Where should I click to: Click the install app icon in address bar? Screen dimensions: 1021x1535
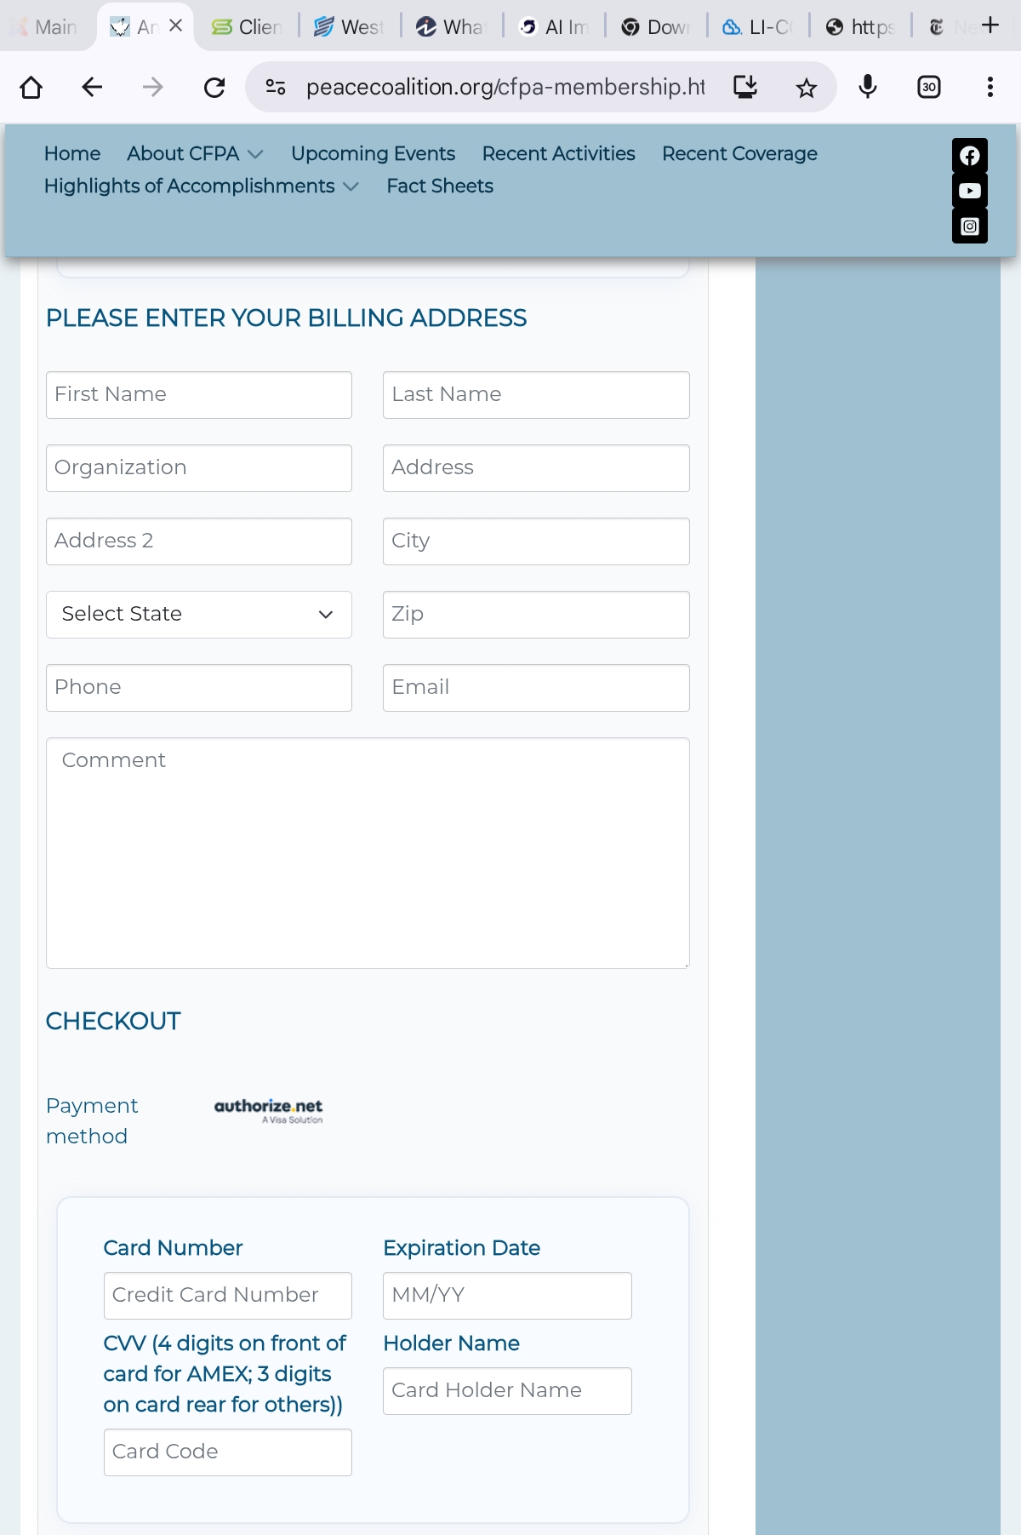tap(744, 87)
